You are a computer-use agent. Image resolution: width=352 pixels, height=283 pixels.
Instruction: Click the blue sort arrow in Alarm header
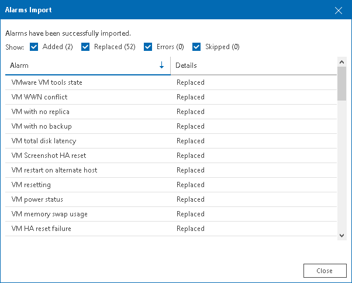[161, 65]
